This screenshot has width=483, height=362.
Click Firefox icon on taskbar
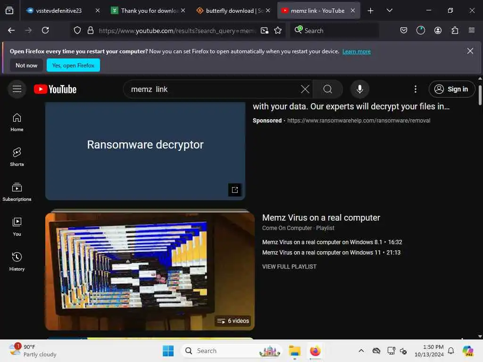pyautogui.click(x=315, y=351)
